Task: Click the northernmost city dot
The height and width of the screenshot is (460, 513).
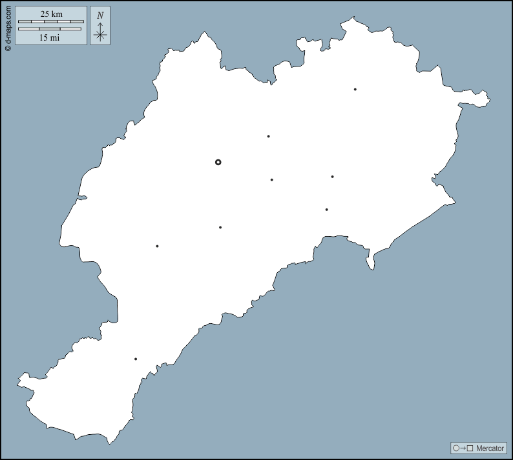Action: point(355,89)
